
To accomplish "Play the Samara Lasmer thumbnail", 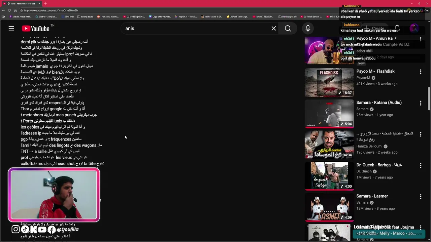I will click(x=329, y=207).
